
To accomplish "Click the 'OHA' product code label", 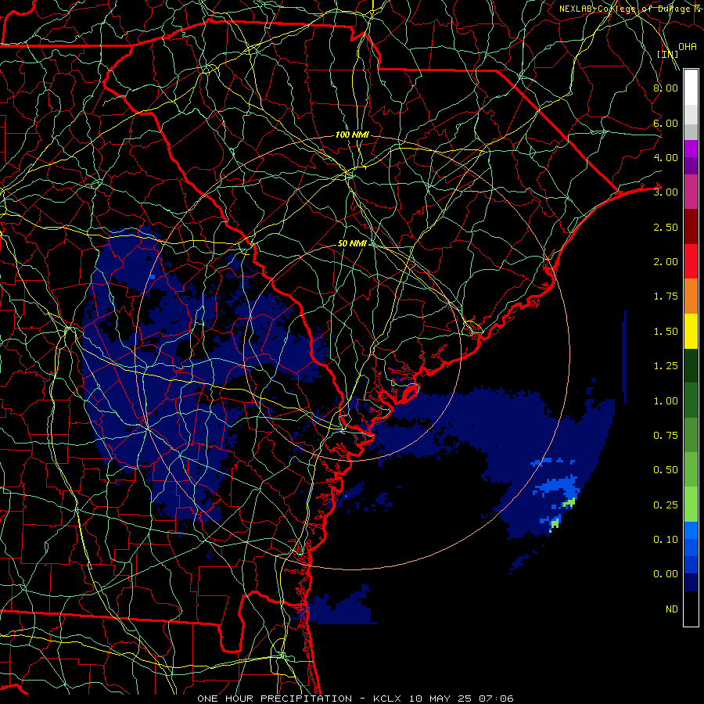I will pos(688,46).
